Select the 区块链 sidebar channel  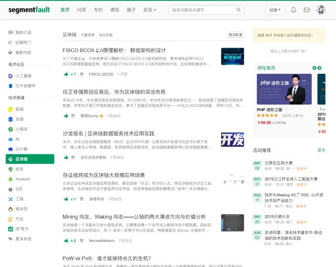[x=30, y=159]
